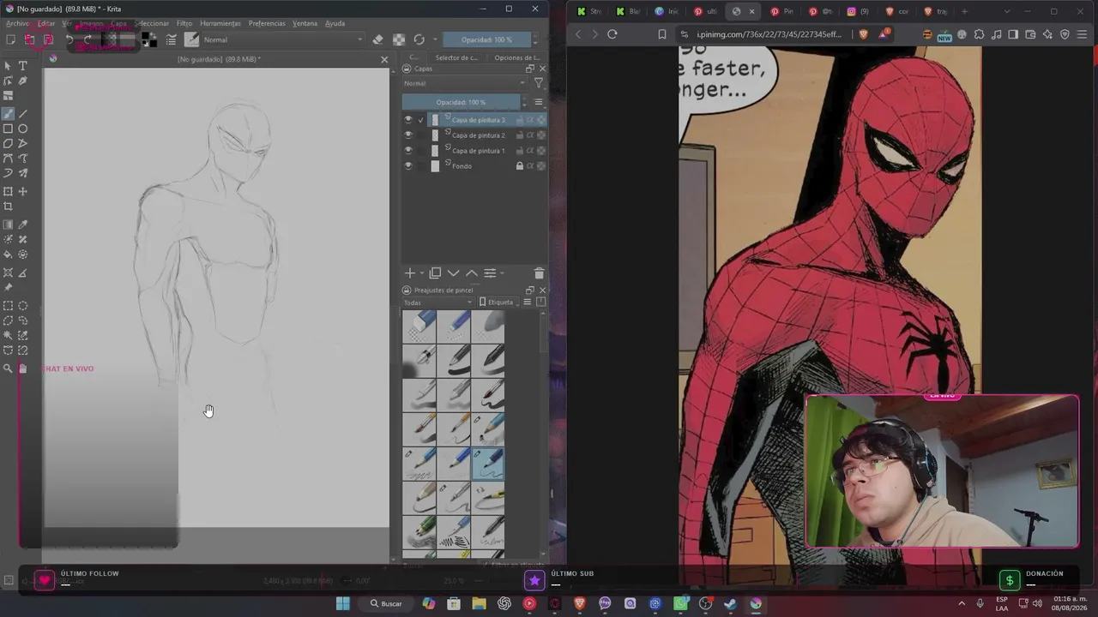1098x617 pixels.
Task: Open the Todas brush tag dropdown
Action: pos(437,303)
